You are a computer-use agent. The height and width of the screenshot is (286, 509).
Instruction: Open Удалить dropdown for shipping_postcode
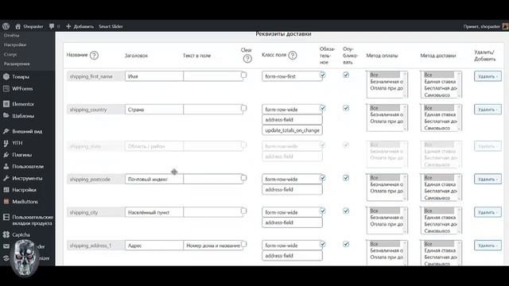click(x=488, y=179)
